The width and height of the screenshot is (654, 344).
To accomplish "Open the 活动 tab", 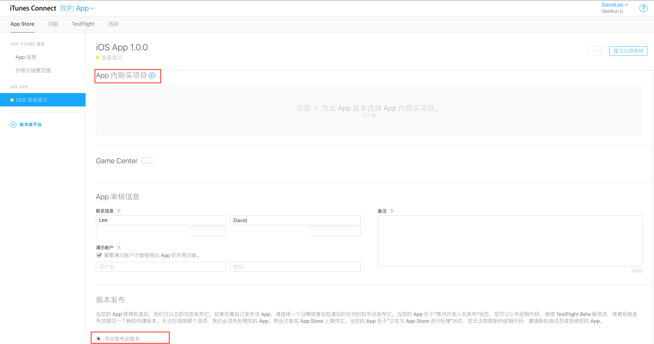I will 113,24.
